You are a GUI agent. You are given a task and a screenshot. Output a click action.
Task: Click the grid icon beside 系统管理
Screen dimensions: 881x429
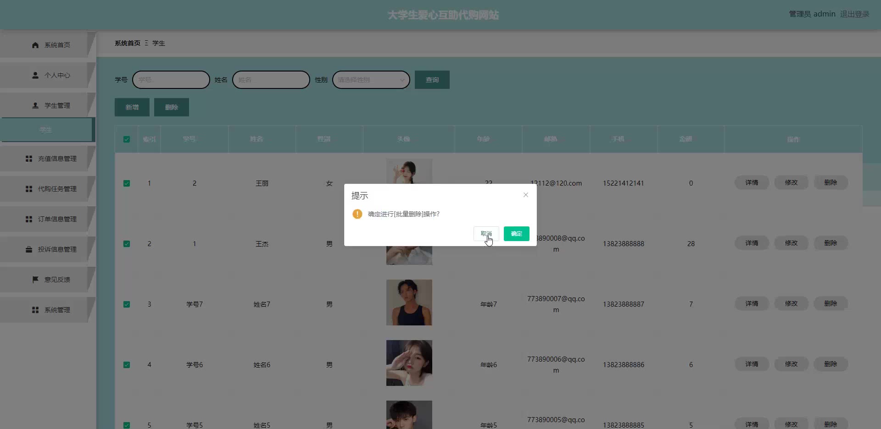pos(35,310)
